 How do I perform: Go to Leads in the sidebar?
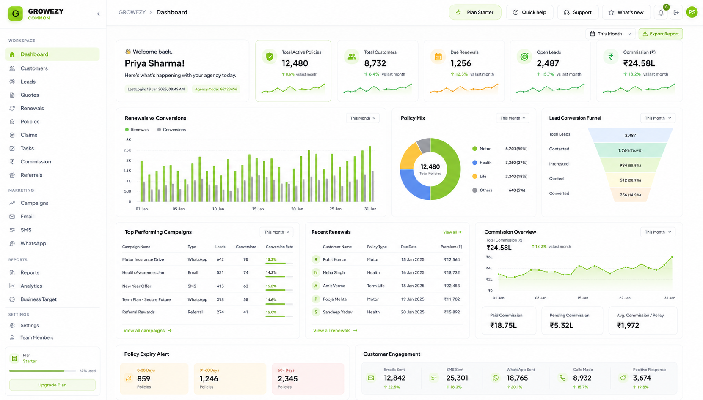coord(52,82)
